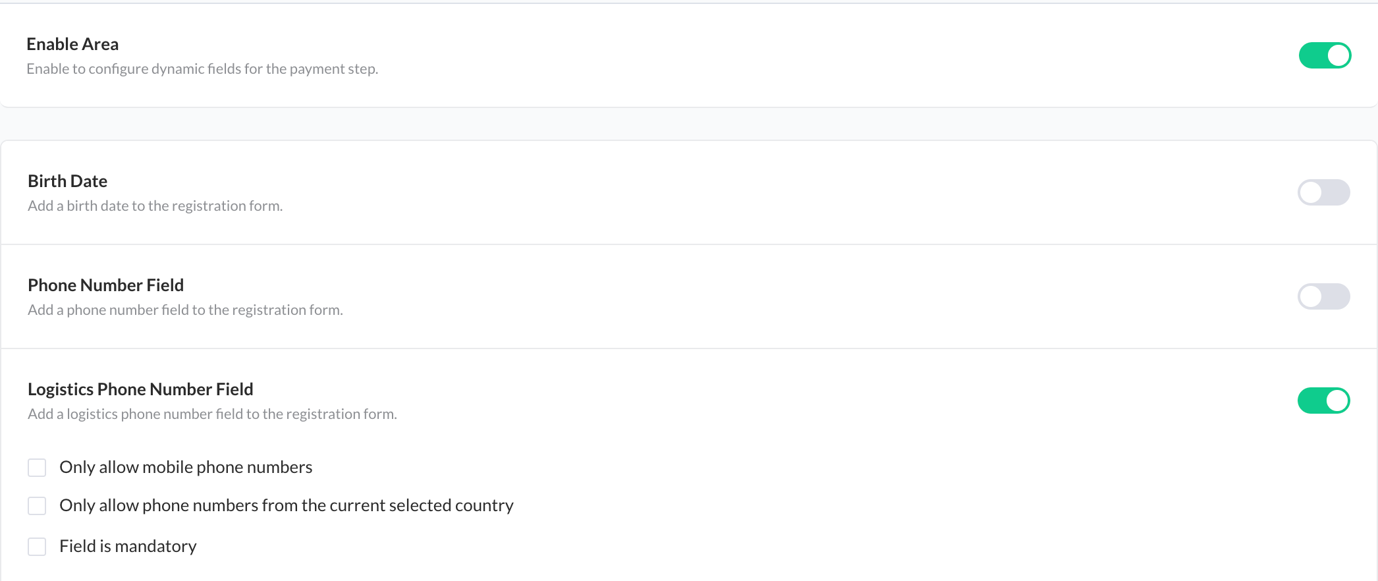This screenshot has height=581, width=1378.
Task: Click the 'Add a phone number field' description
Action: click(x=185, y=310)
